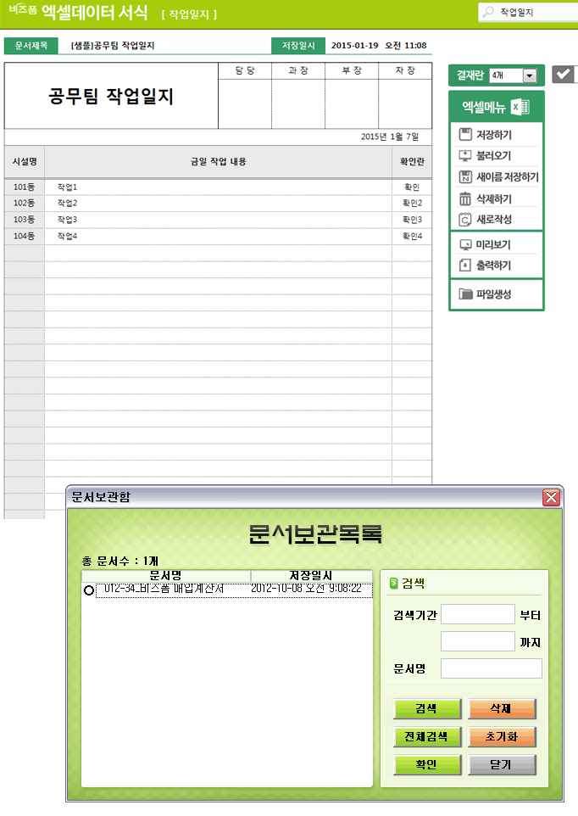
Task: Click the Excel logo in 엑셀메뉴 header
Action: [520, 107]
